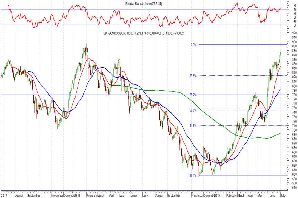Click the 30 value on RSI axis
This screenshot has height=198, width=298.
(295, 25)
